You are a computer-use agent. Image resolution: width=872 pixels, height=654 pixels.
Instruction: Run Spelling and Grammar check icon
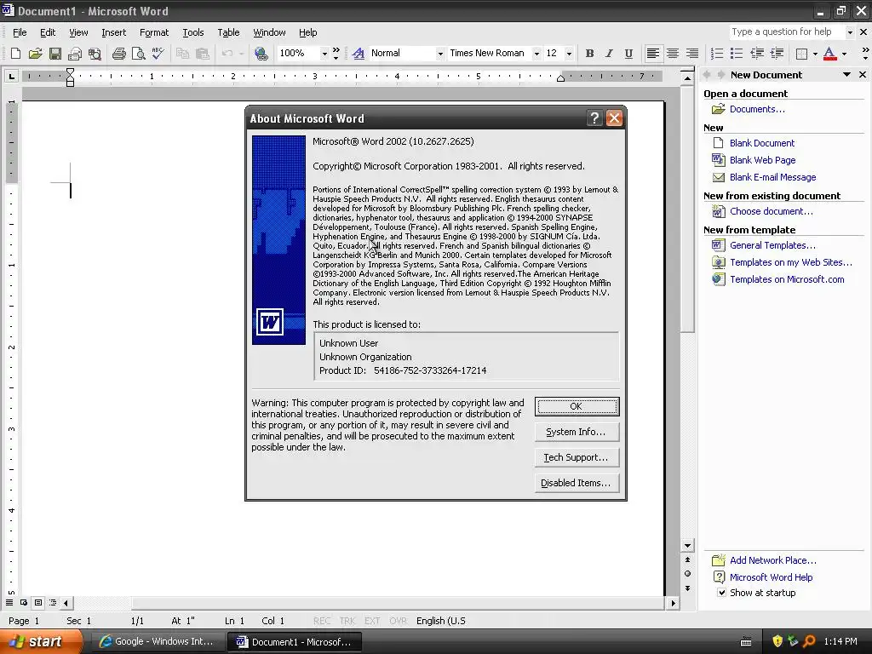[158, 54]
